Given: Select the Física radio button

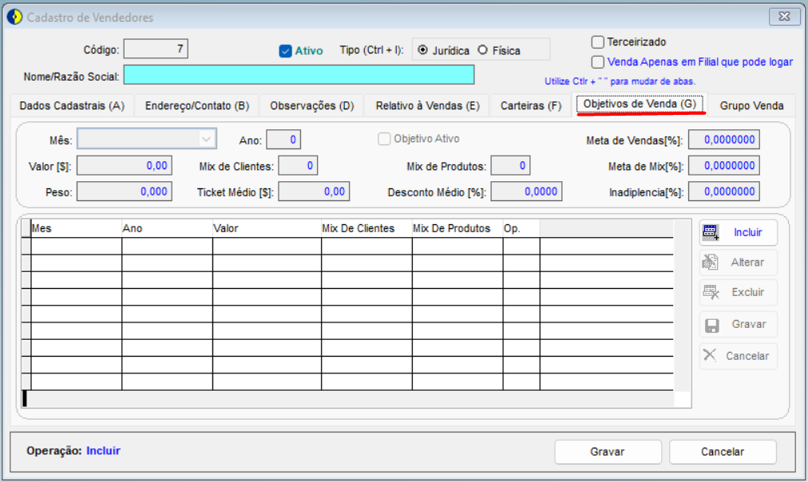Looking at the screenshot, I should point(483,50).
